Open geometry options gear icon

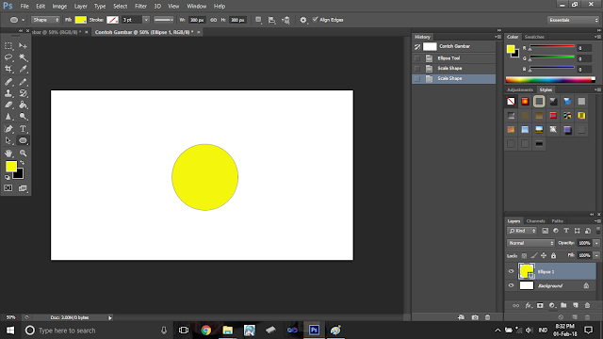coord(303,20)
